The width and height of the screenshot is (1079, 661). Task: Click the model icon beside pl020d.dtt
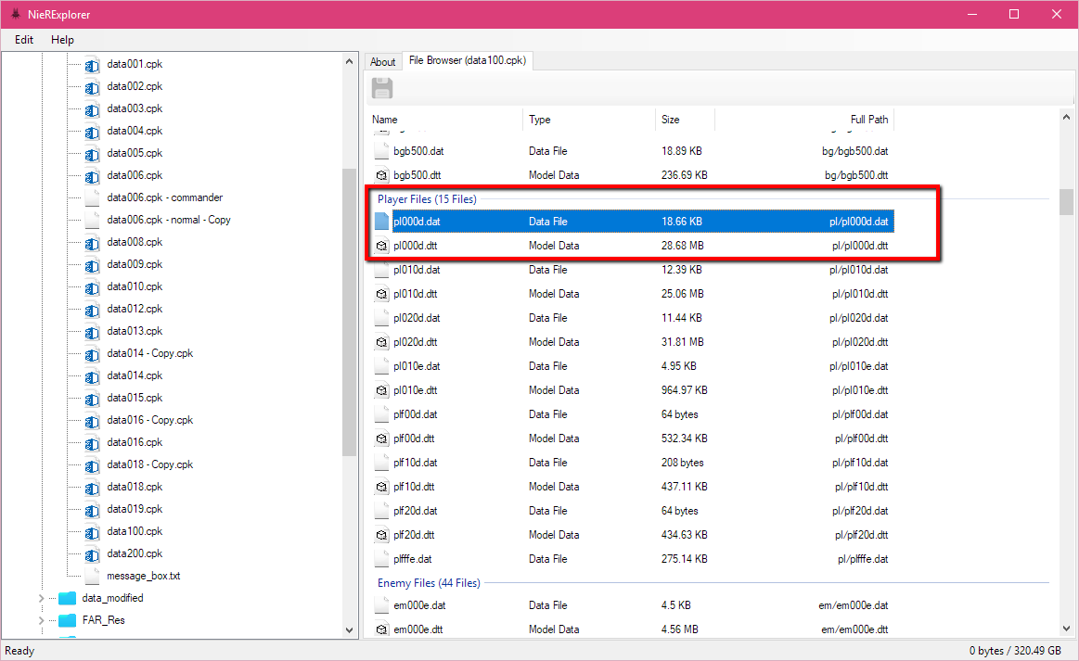tap(382, 342)
